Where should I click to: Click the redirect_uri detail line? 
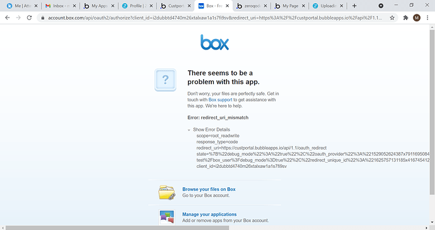pos(262,148)
